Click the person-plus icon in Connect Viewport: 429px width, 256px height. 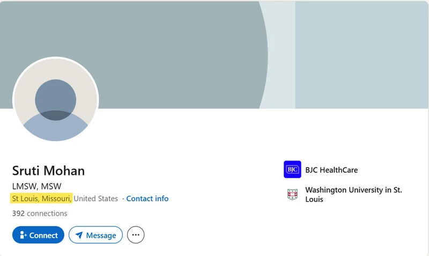tap(23, 235)
